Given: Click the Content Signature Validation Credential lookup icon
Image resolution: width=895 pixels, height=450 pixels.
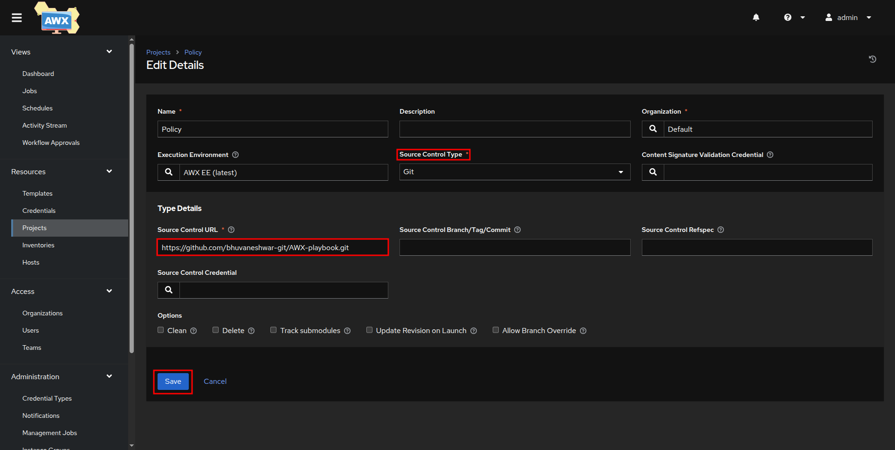Looking at the screenshot, I should click(653, 172).
